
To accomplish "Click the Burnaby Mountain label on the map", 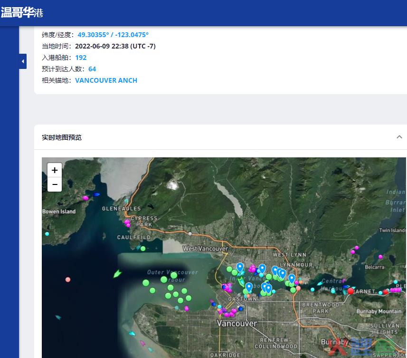I will [x=379, y=311].
